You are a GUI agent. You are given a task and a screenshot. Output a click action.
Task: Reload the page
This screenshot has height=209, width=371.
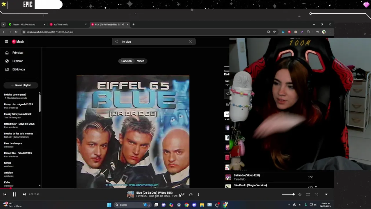coord(16,32)
